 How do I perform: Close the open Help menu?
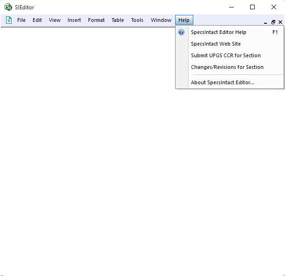click(x=184, y=20)
